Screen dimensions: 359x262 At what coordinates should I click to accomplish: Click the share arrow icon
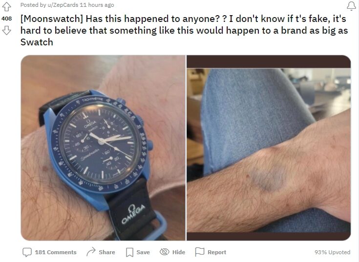coord(91,252)
